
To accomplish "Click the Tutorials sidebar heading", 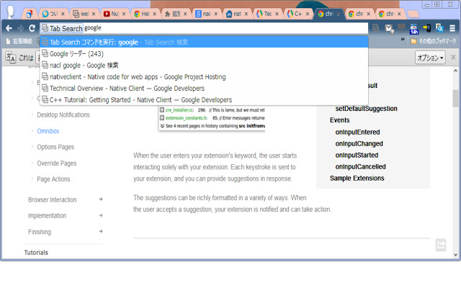I will tap(36, 253).
